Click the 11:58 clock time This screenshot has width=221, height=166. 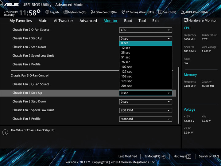click(28, 13)
